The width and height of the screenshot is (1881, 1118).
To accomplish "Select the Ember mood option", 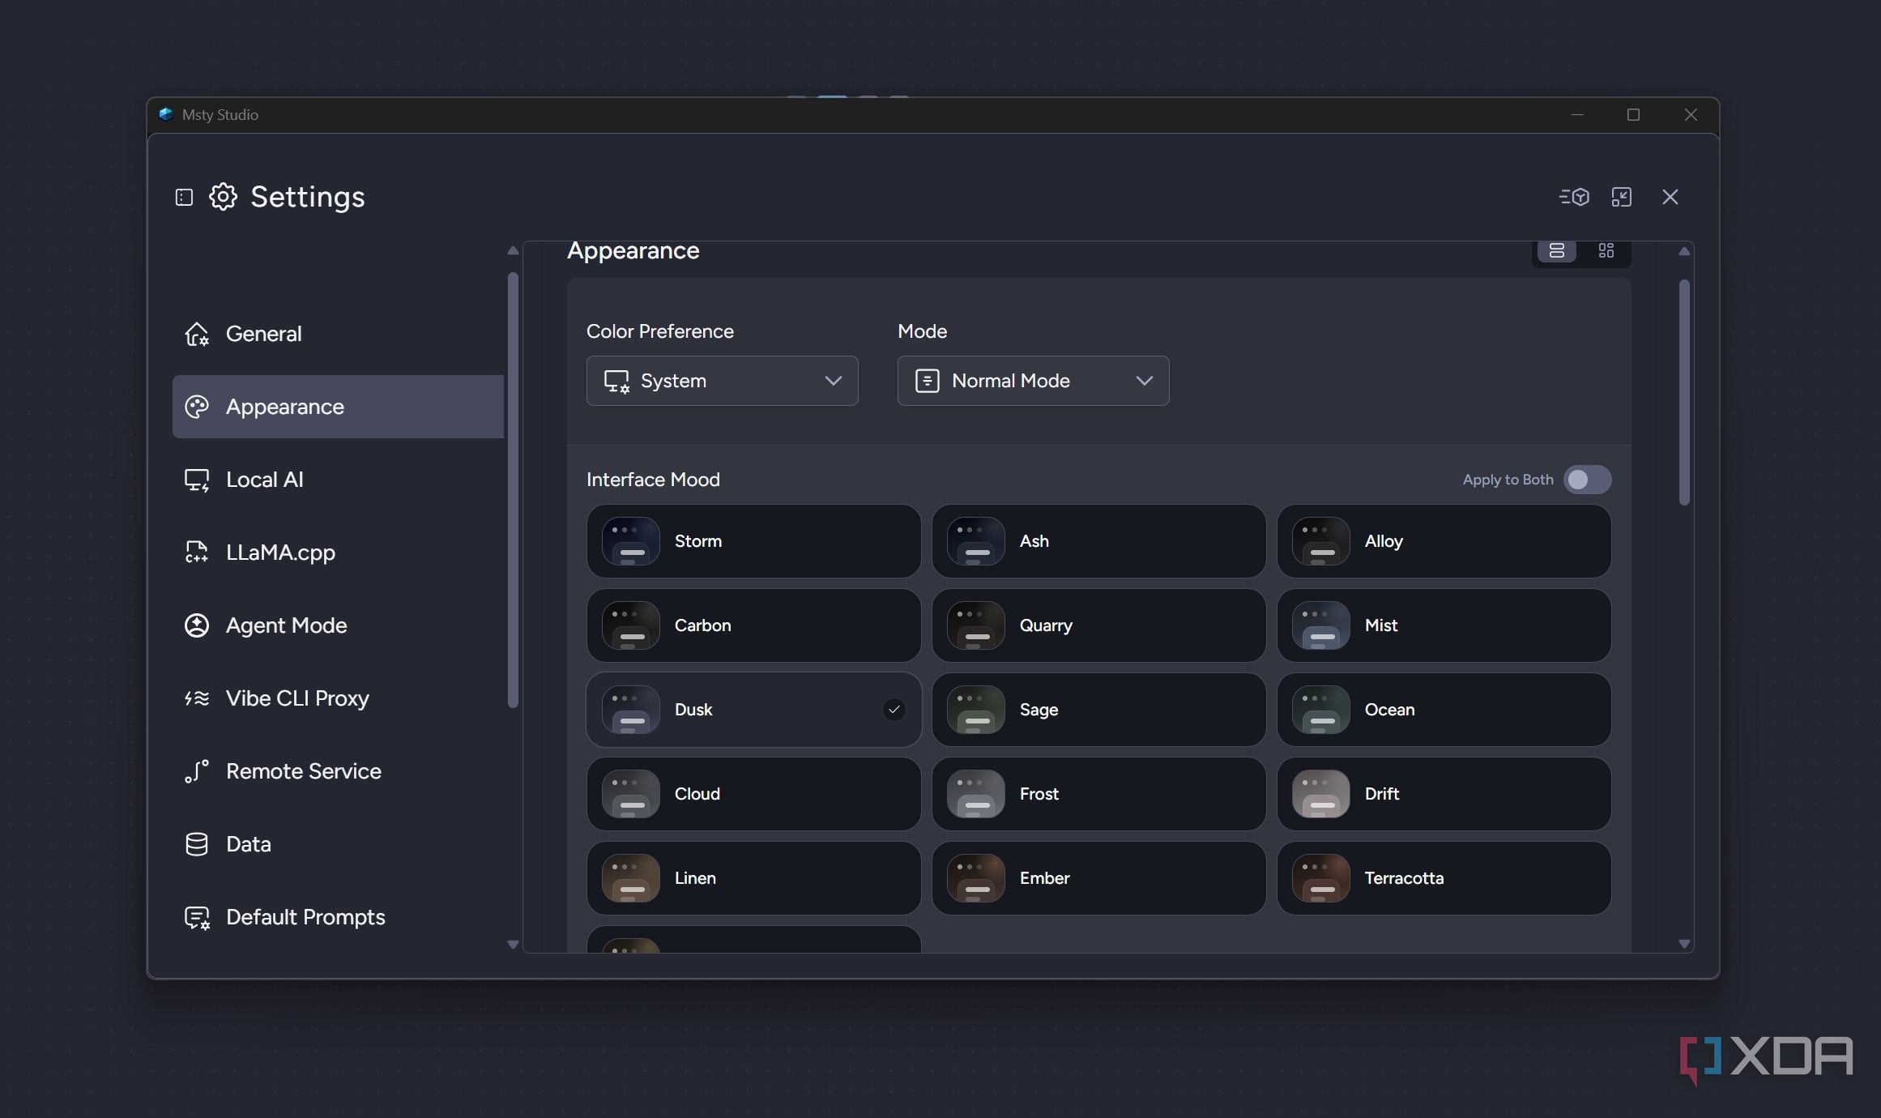I will [1098, 878].
